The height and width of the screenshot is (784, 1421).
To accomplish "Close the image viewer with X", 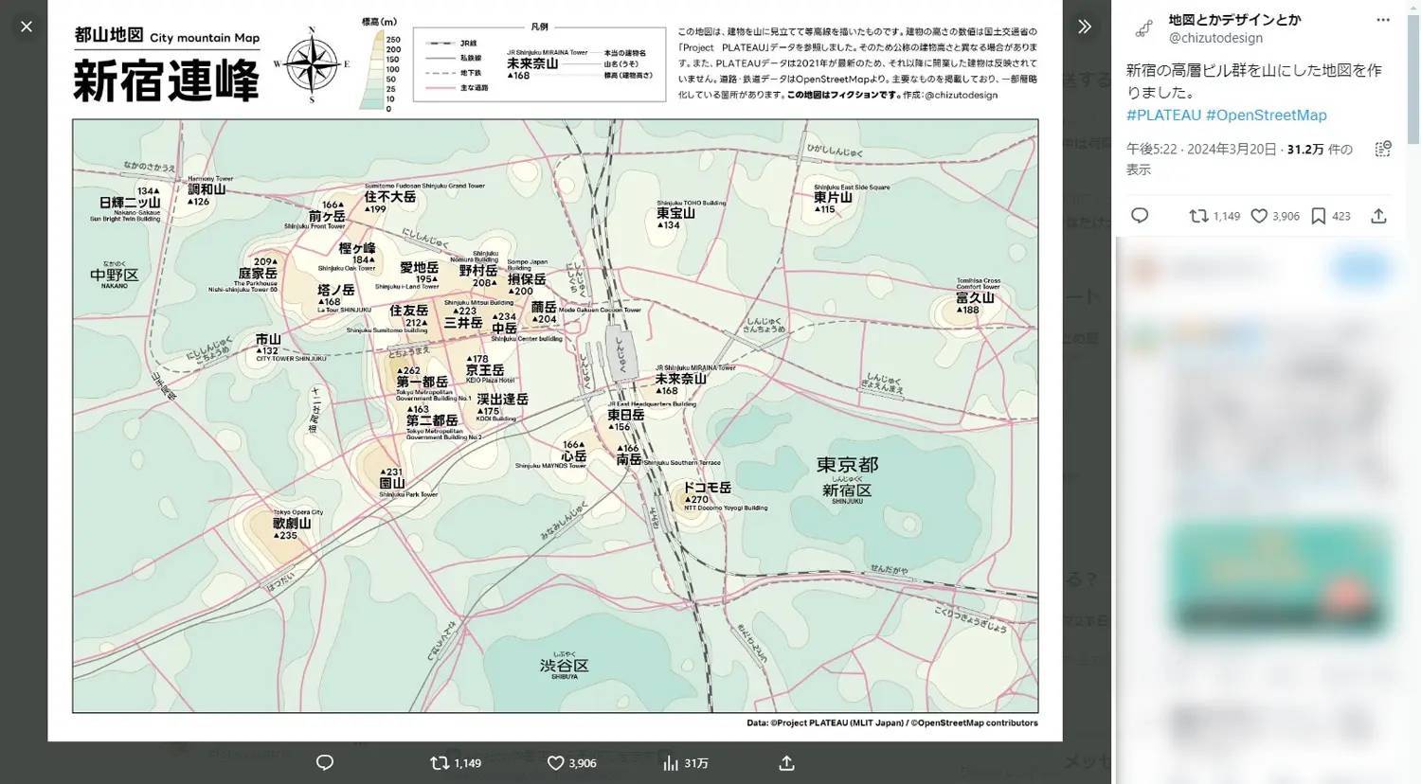I will (27, 27).
